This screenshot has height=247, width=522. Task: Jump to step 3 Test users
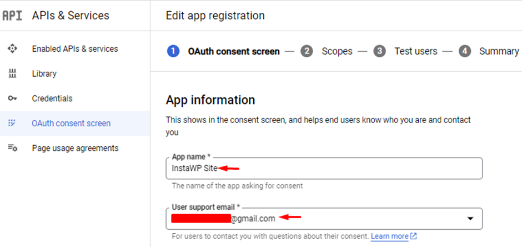coord(405,51)
